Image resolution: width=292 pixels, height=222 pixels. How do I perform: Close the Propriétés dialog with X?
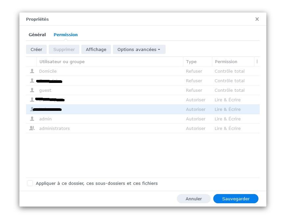(x=257, y=19)
